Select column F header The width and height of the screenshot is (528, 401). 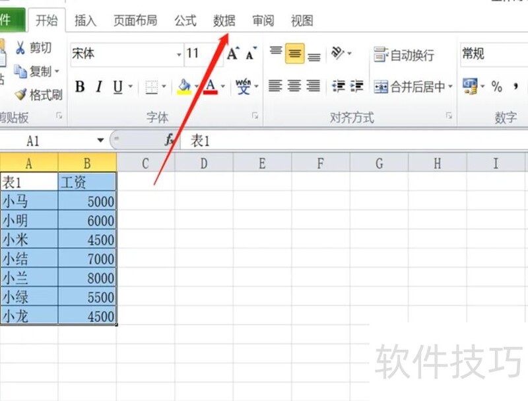coord(321,163)
